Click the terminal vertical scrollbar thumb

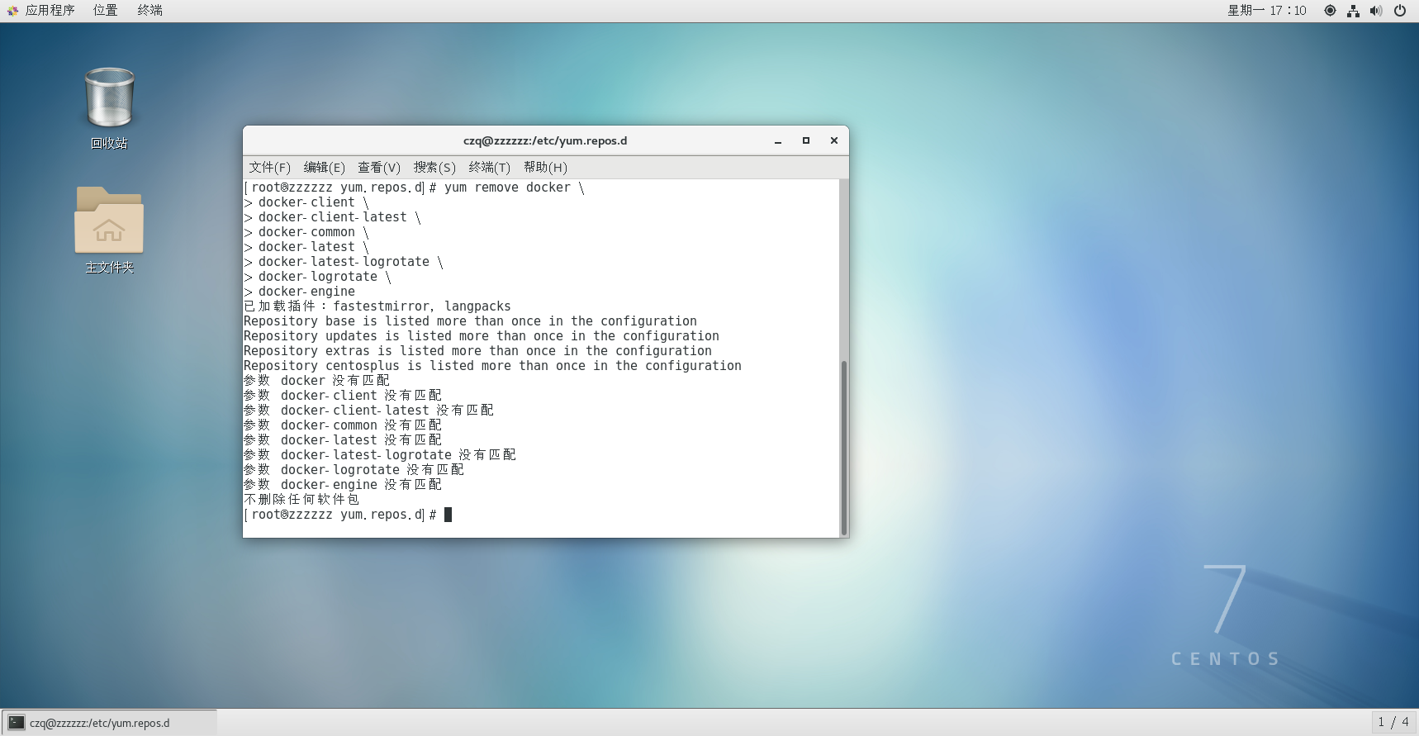click(x=844, y=447)
